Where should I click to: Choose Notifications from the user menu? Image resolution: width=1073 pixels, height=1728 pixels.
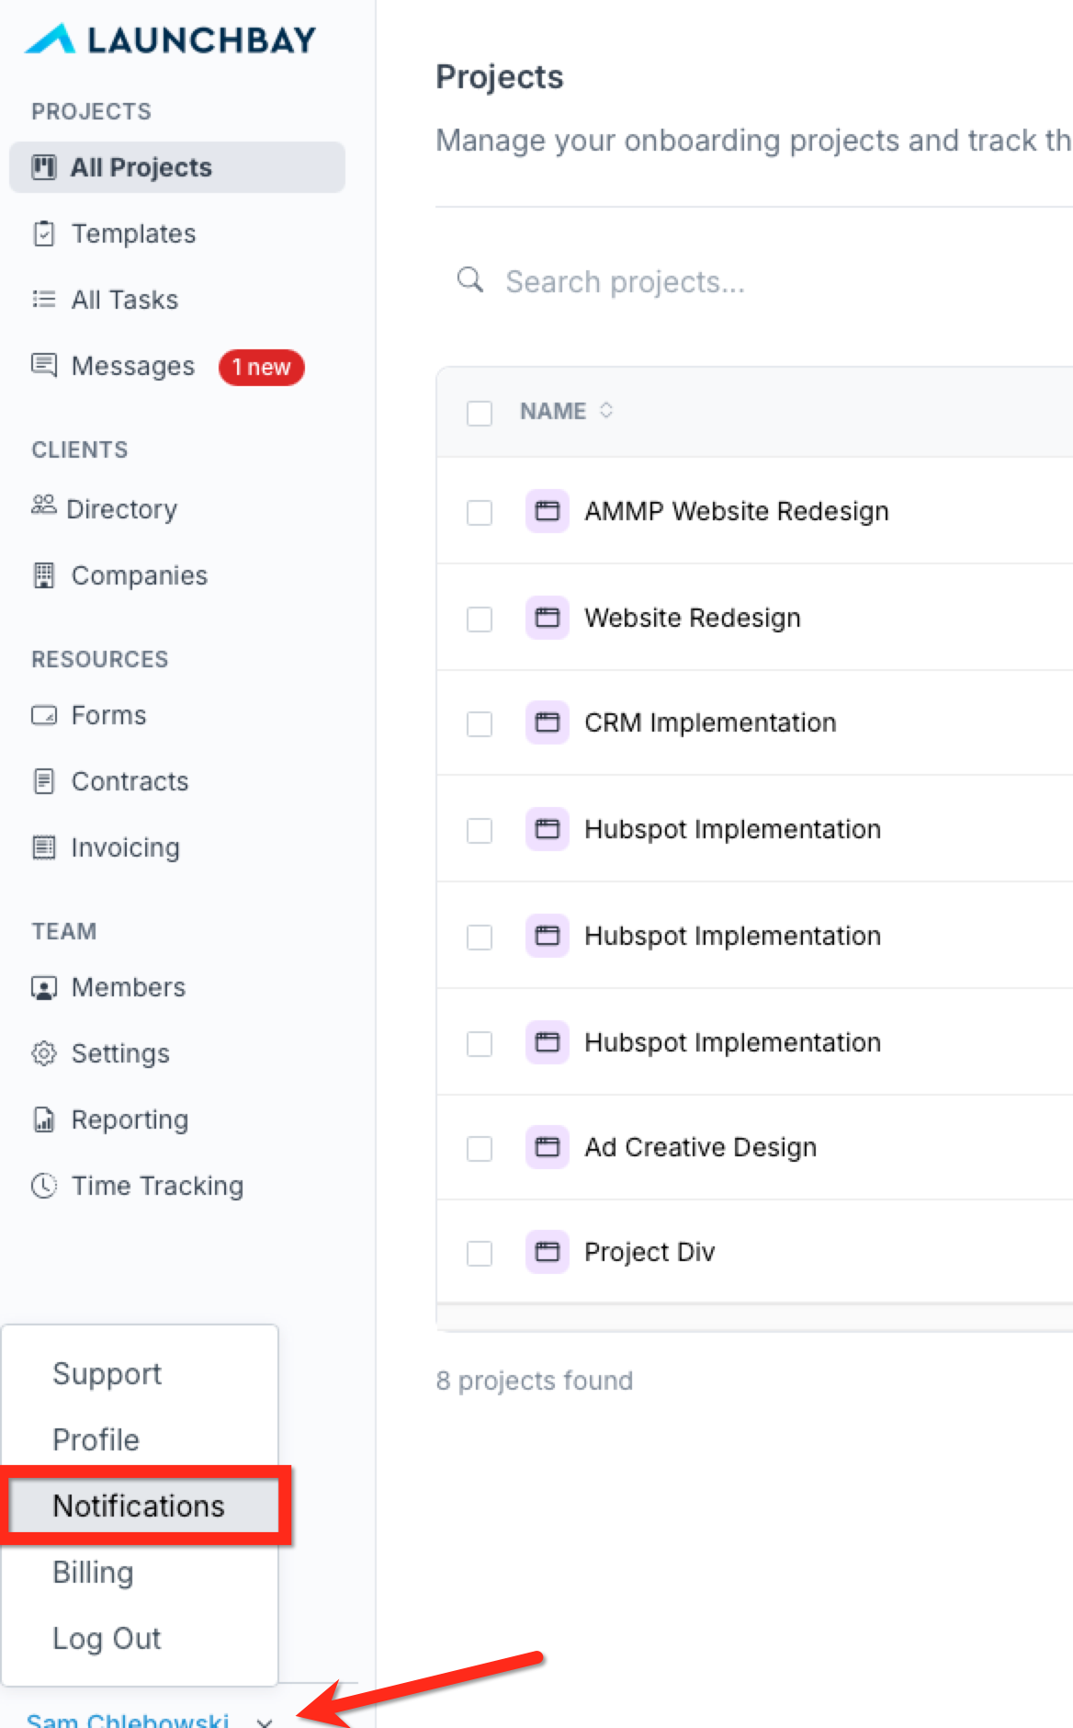point(139,1506)
